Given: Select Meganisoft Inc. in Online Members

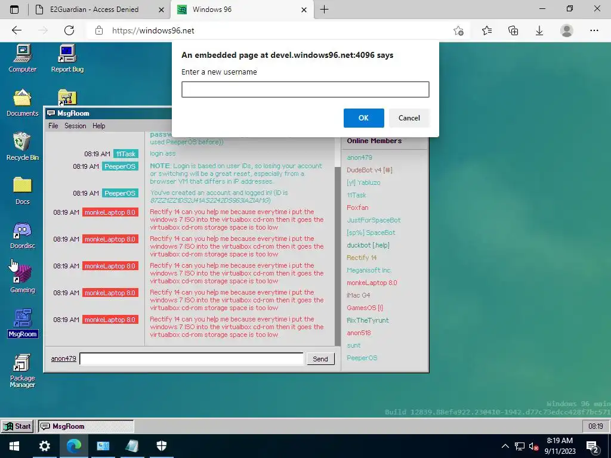Looking at the screenshot, I should point(369,270).
